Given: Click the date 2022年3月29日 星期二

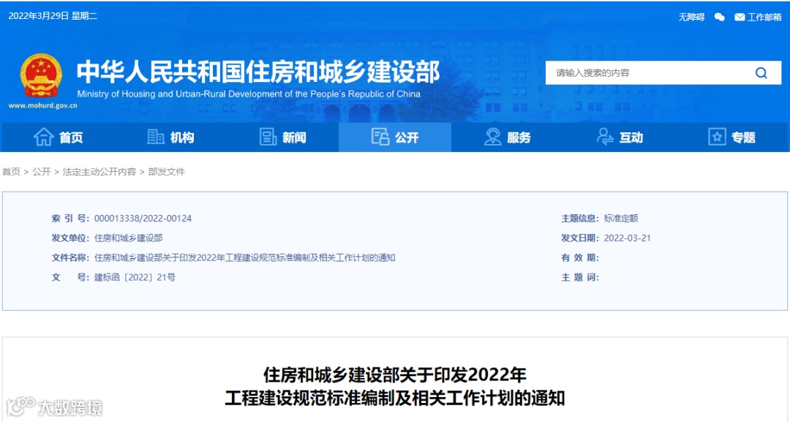Looking at the screenshot, I should coord(53,16).
